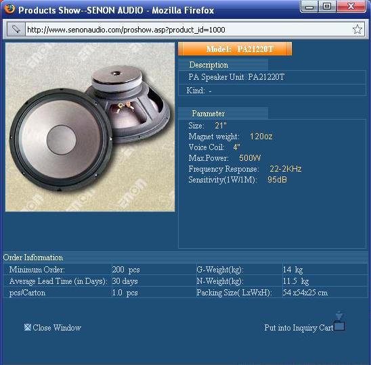Click the Parameter section header
371x365 pixels.
tap(209, 114)
